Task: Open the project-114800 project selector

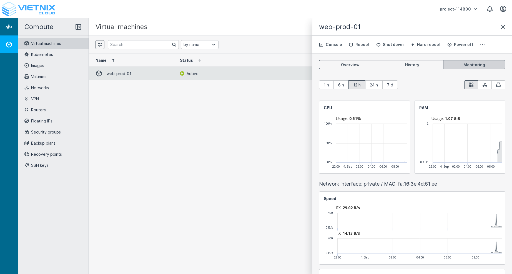Action: pyautogui.click(x=458, y=9)
